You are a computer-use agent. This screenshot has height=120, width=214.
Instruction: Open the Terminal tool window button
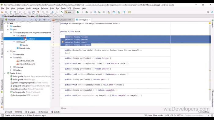(43, 112)
